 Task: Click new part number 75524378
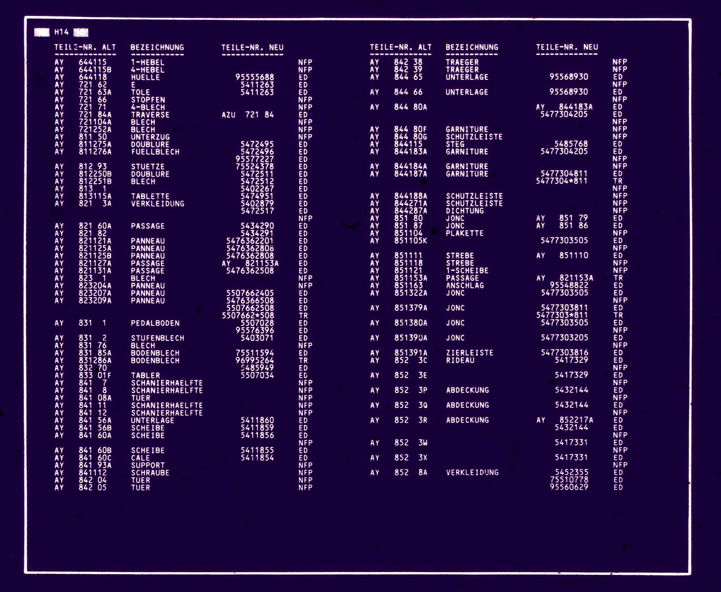(254, 167)
